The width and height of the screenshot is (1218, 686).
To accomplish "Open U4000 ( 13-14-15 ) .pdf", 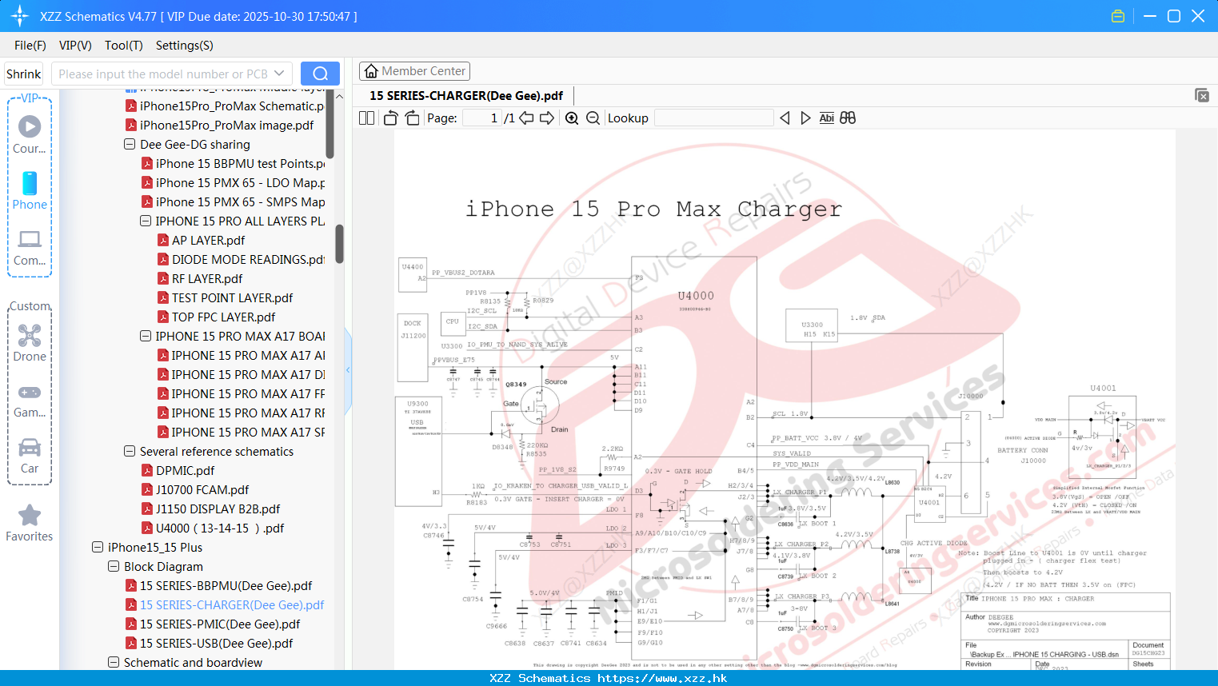I will [x=214, y=528].
